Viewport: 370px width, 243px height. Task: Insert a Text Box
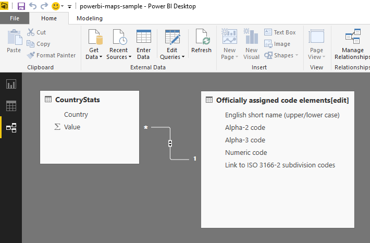(280, 32)
